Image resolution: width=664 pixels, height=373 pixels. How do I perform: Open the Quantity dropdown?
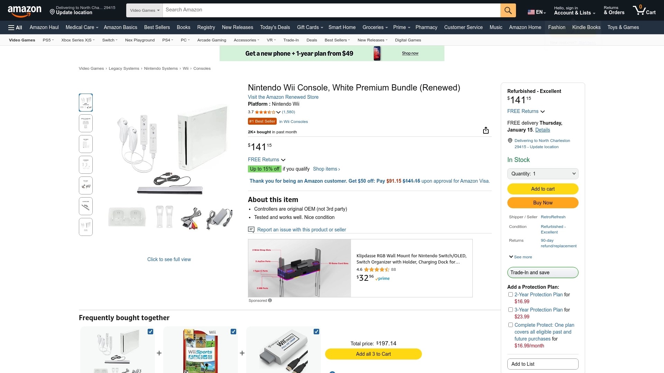pos(543,174)
